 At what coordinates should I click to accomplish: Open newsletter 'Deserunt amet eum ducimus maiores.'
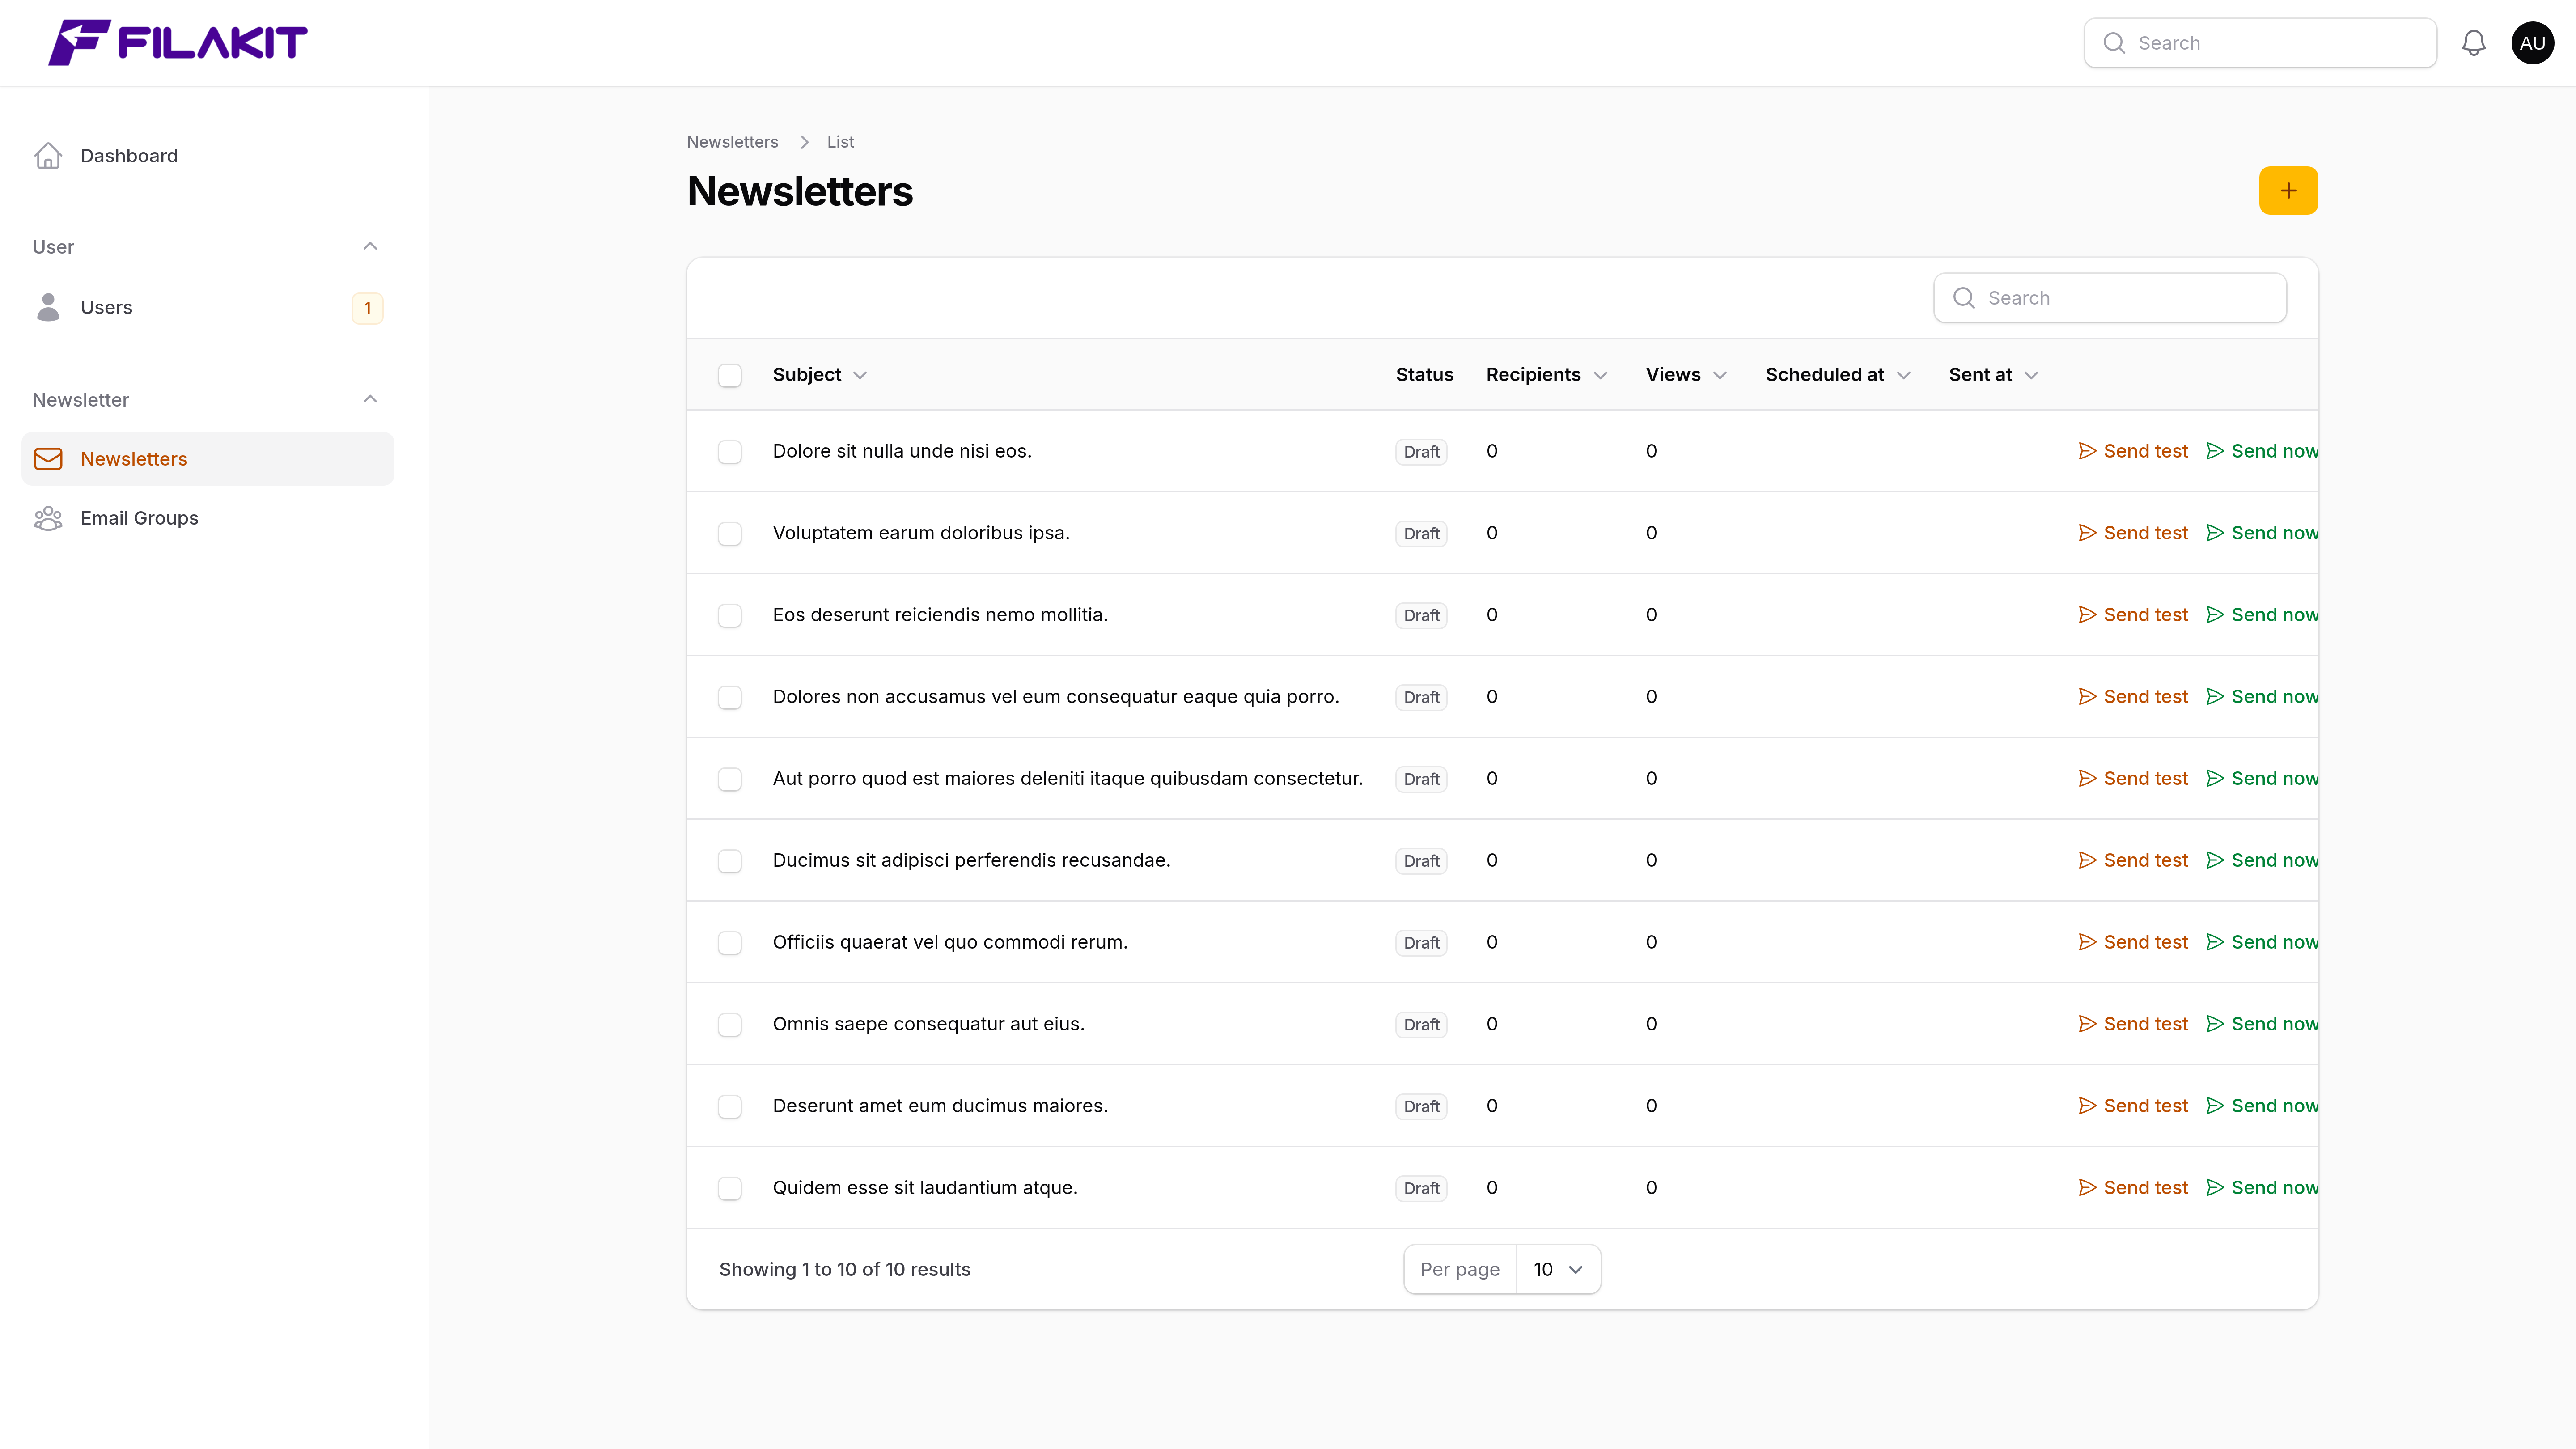[x=940, y=1106]
